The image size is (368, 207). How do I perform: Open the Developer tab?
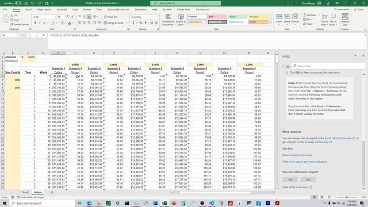(x=140, y=10)
